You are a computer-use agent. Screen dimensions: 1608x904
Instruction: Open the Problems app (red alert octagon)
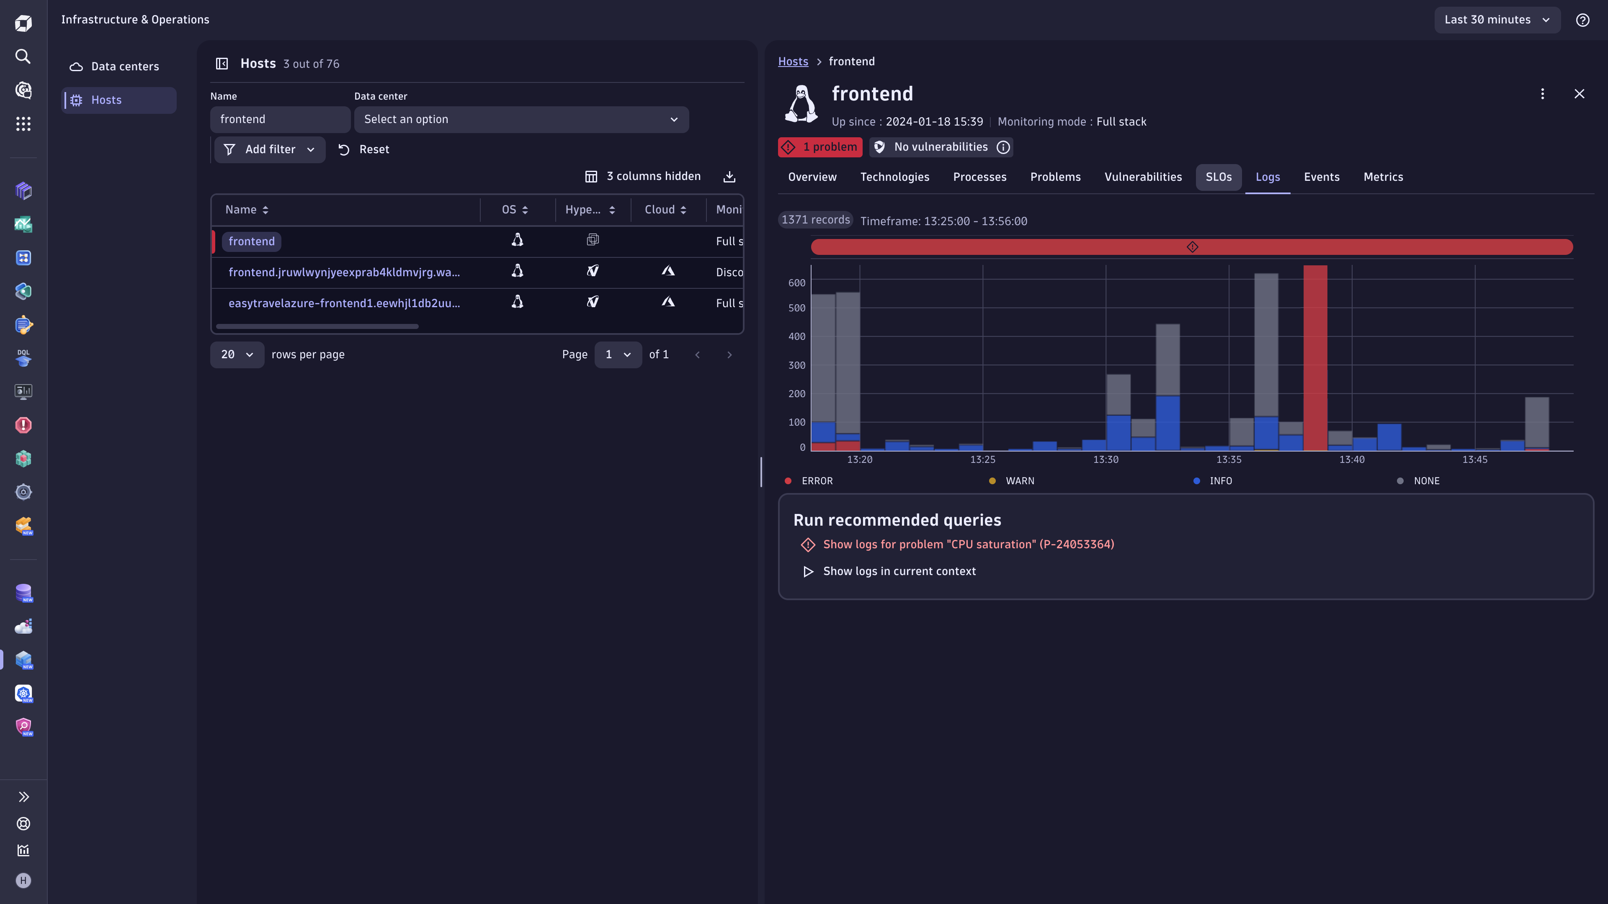23,425
